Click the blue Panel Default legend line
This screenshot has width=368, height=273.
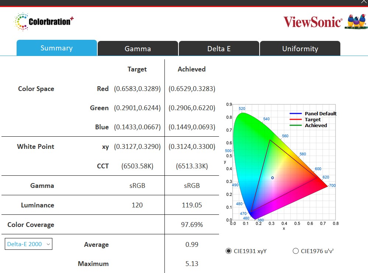296,114
